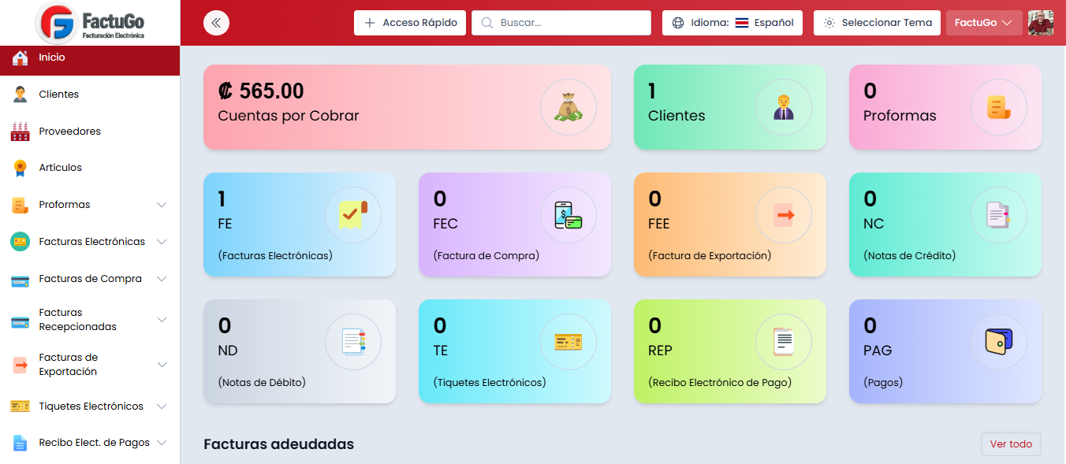Click the FEE export arrow icon
Viewport: 1066px width, 464px height.
783,215
